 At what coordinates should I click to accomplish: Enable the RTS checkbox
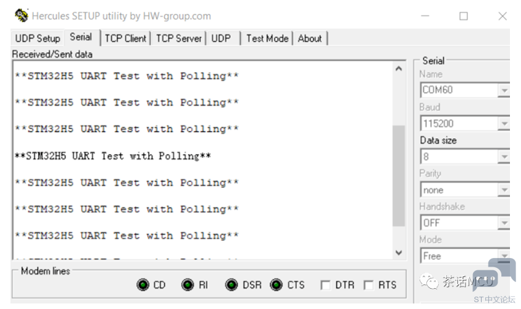(x=368, y=285)
